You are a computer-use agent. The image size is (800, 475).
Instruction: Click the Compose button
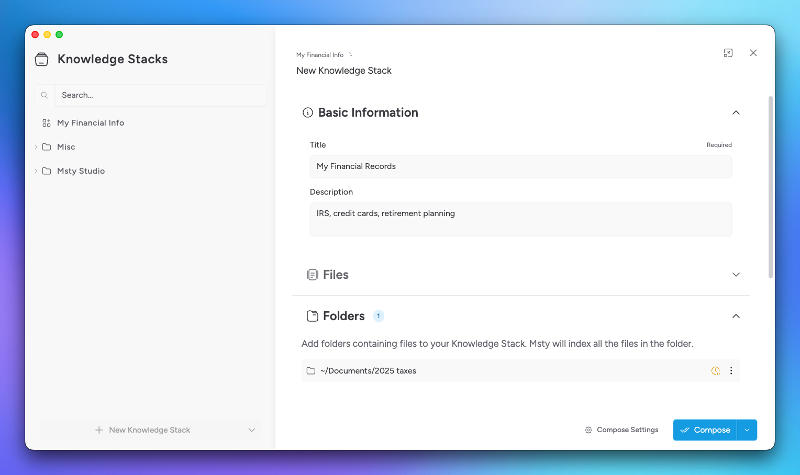tap(705, 430)
